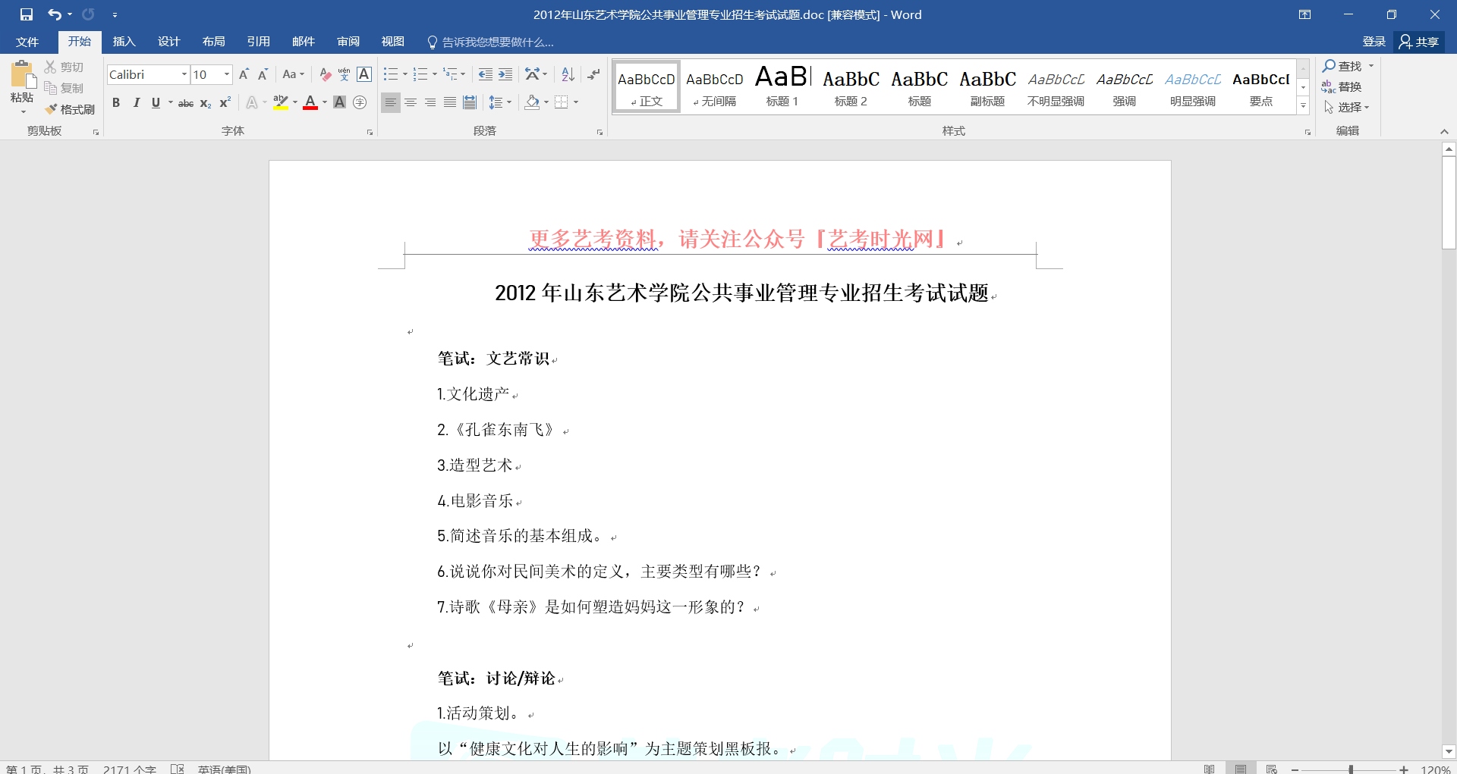Screen dimensions: 1457x774
Task: Click the Format Painter (格式刷) icon
Action: 70,109
